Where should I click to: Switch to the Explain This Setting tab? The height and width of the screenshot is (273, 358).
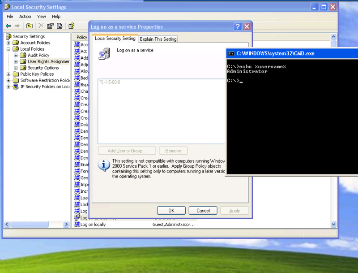[158, 39]
